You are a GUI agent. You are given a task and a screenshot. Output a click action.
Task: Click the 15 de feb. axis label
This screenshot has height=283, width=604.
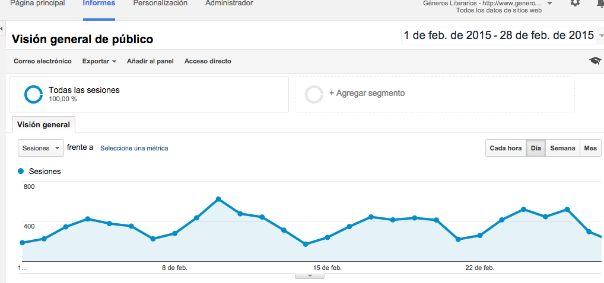click(x=327, y=268)
